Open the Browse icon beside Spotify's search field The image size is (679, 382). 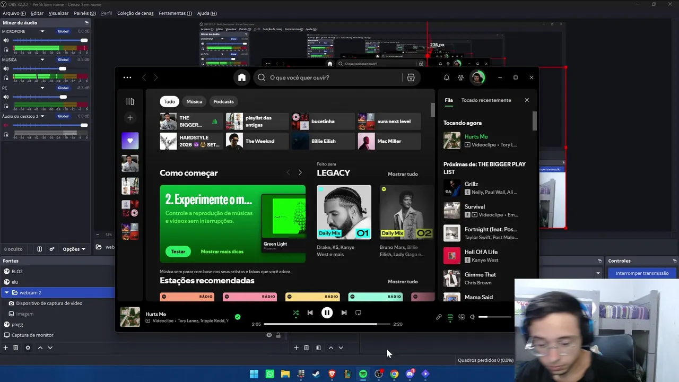(x=411, y=77)
